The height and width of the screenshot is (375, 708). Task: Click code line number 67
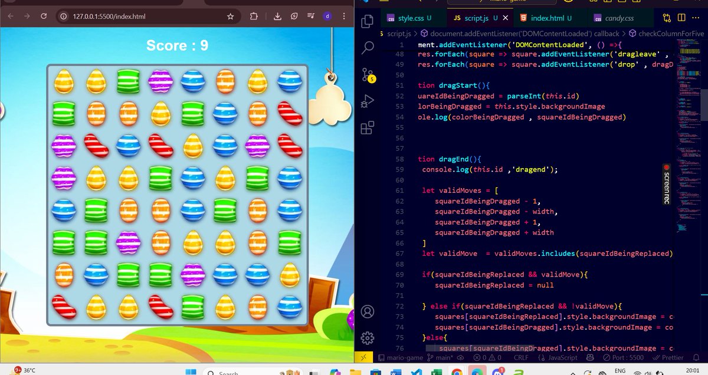(400, 254)
